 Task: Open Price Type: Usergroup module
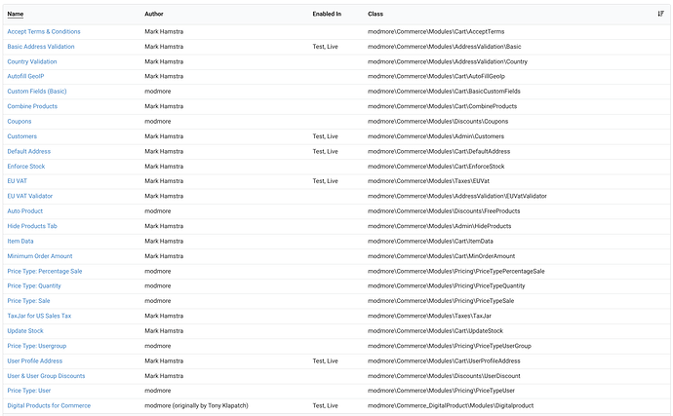[x=37, y=345]
